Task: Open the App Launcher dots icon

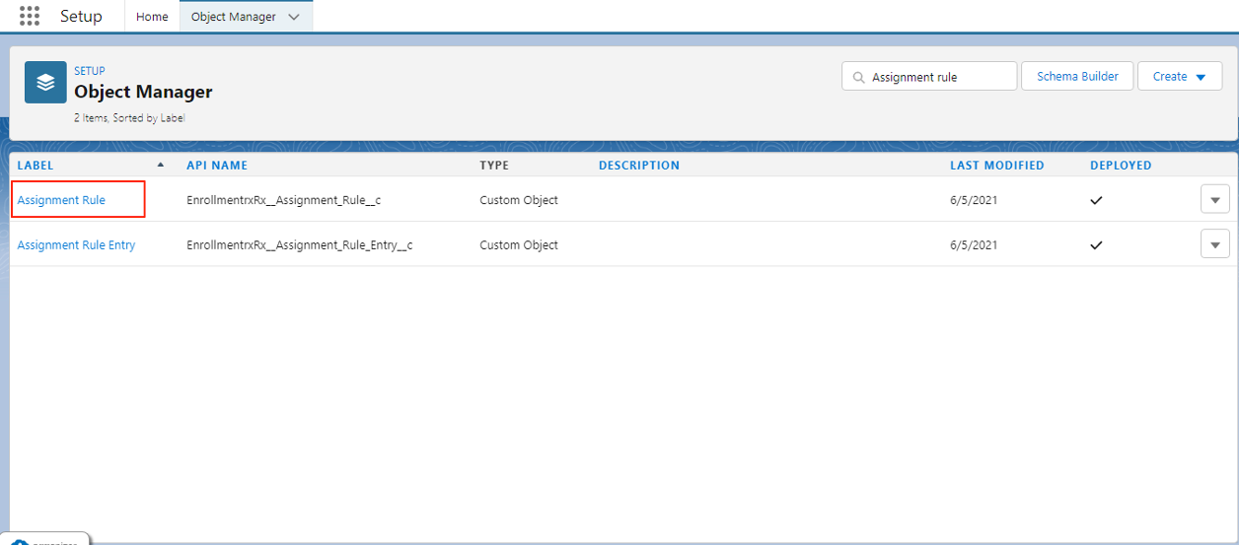Action: point(30,17)
